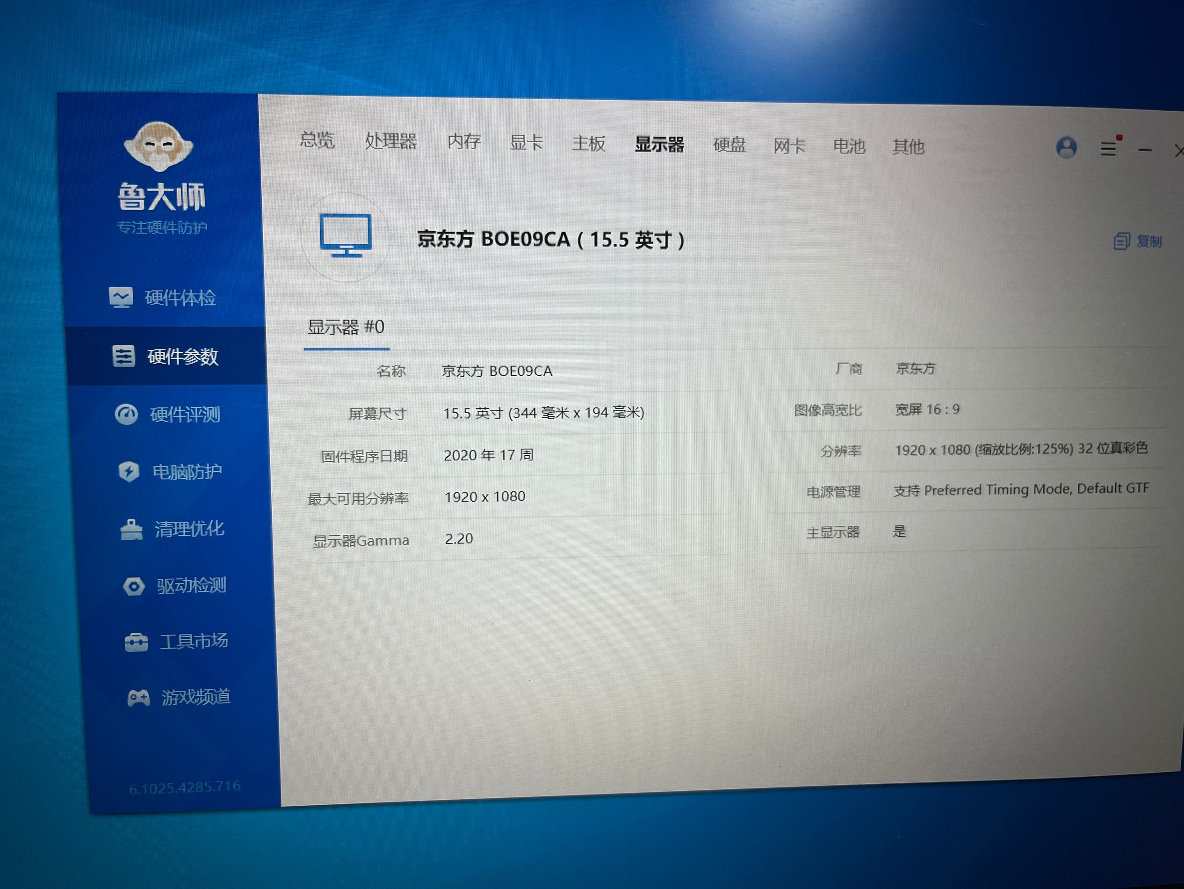Image resolution: width=1184 pixels, height=889 pixels.
Task: Click the title 京东方 BOE09CA (15.5 英寸)
Action: 551,240
